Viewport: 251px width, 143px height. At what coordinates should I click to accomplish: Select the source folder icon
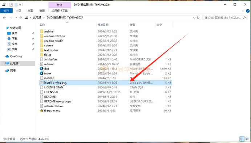(x=42, y=45)
